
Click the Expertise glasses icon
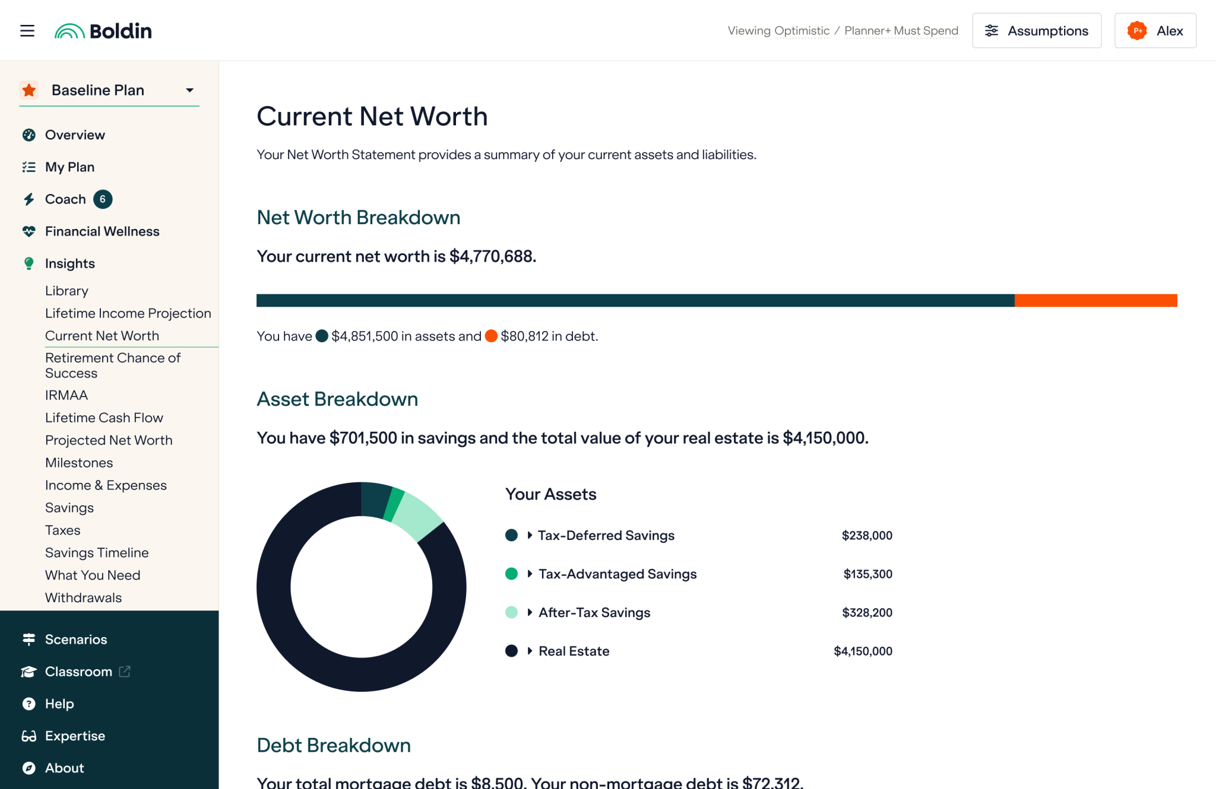(28, 736)
